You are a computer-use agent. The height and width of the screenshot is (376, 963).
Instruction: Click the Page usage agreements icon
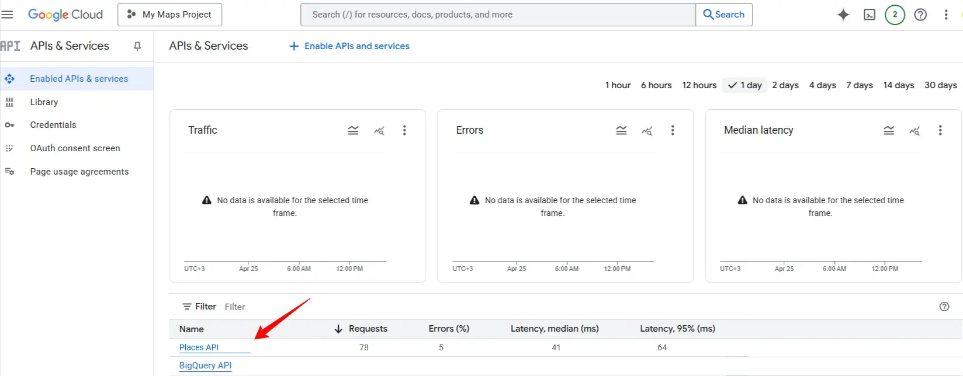click(9, 172)
